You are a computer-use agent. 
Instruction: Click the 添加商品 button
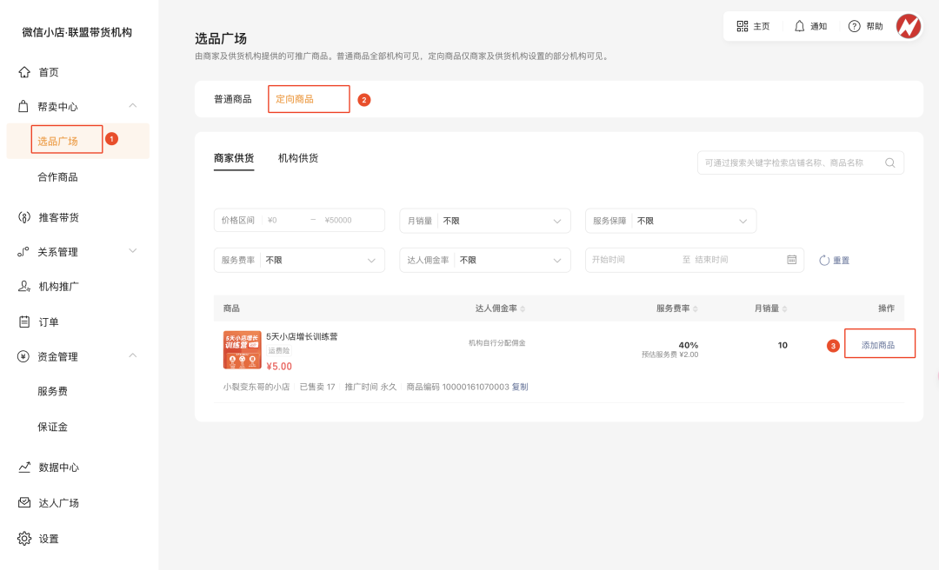(879, 343)
